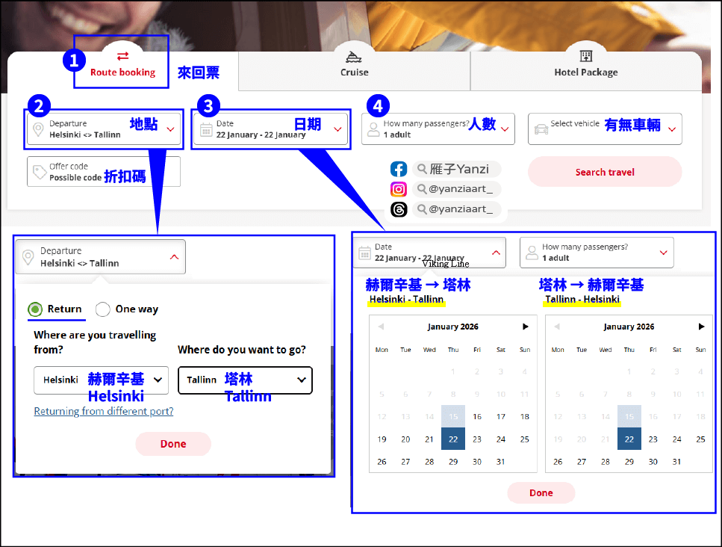Expand top How many passengers dropdown
The height and width of the screenshot is (547, 722).
[438, 129]
